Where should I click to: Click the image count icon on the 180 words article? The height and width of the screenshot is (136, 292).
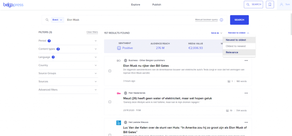[229, 81]
